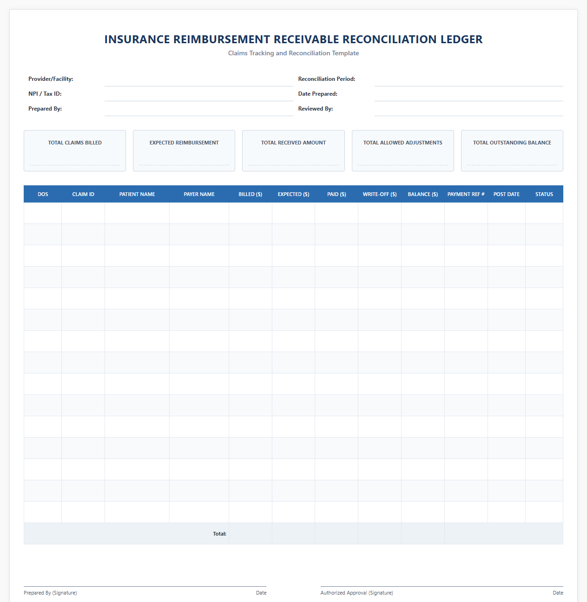Viewport: 587px width, 602px height.
Task: Click the Authorized Approval (Signature) label
Action: [x=356, y=593]
